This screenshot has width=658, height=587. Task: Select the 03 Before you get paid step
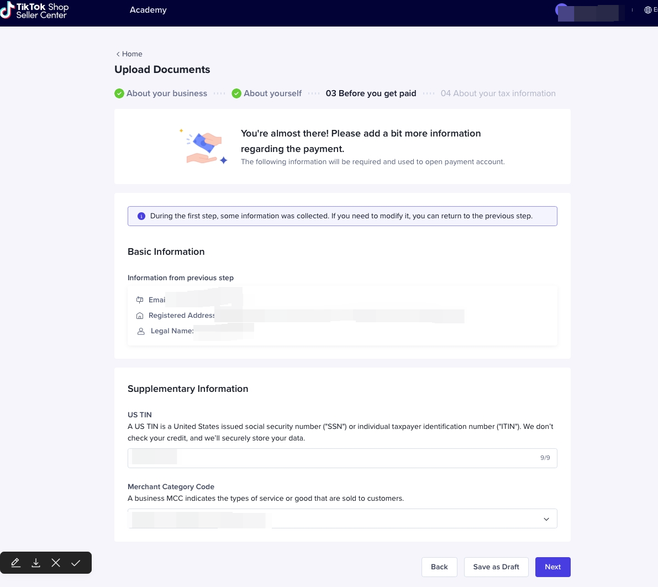371,93
